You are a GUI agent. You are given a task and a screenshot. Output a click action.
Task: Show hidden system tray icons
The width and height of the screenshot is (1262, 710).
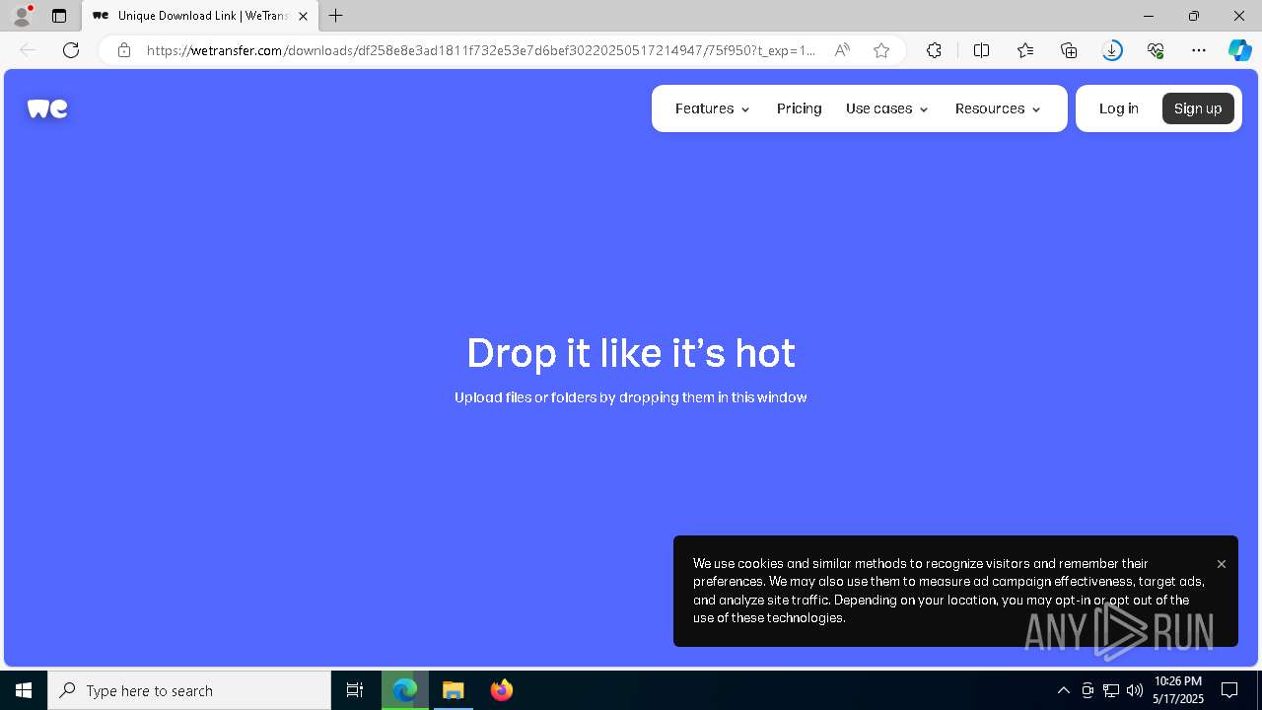point(1063,690)
